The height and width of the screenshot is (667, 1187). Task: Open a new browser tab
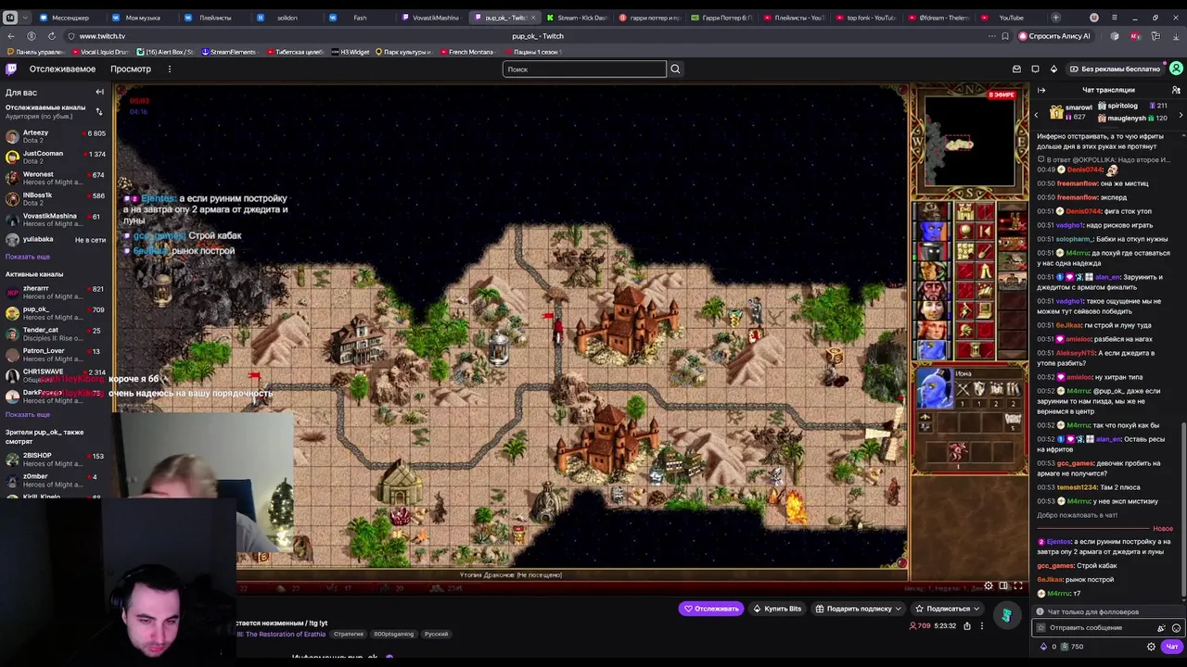[x=1055, y=18]
